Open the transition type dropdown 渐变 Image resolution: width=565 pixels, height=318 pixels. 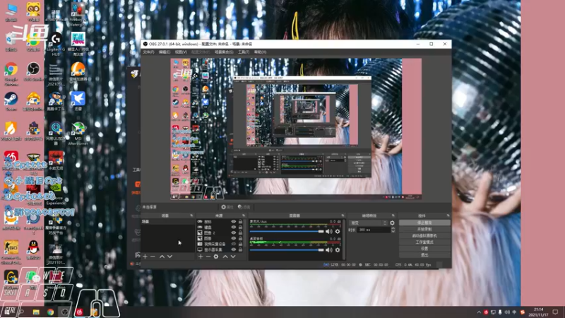368,223
